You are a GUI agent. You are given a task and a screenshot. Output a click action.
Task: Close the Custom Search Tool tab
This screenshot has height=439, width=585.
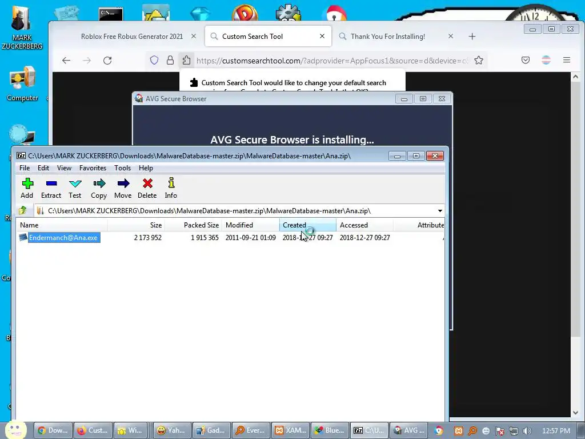(322, 36)
